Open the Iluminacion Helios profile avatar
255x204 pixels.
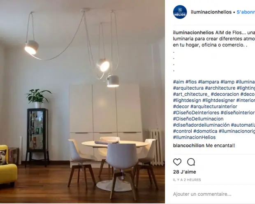(x=180, y=12)
